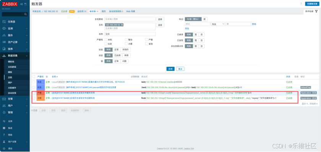Open 模板组 in the sidebar submenu
Viewport: 321px width, 152px height.
(11, 62)
